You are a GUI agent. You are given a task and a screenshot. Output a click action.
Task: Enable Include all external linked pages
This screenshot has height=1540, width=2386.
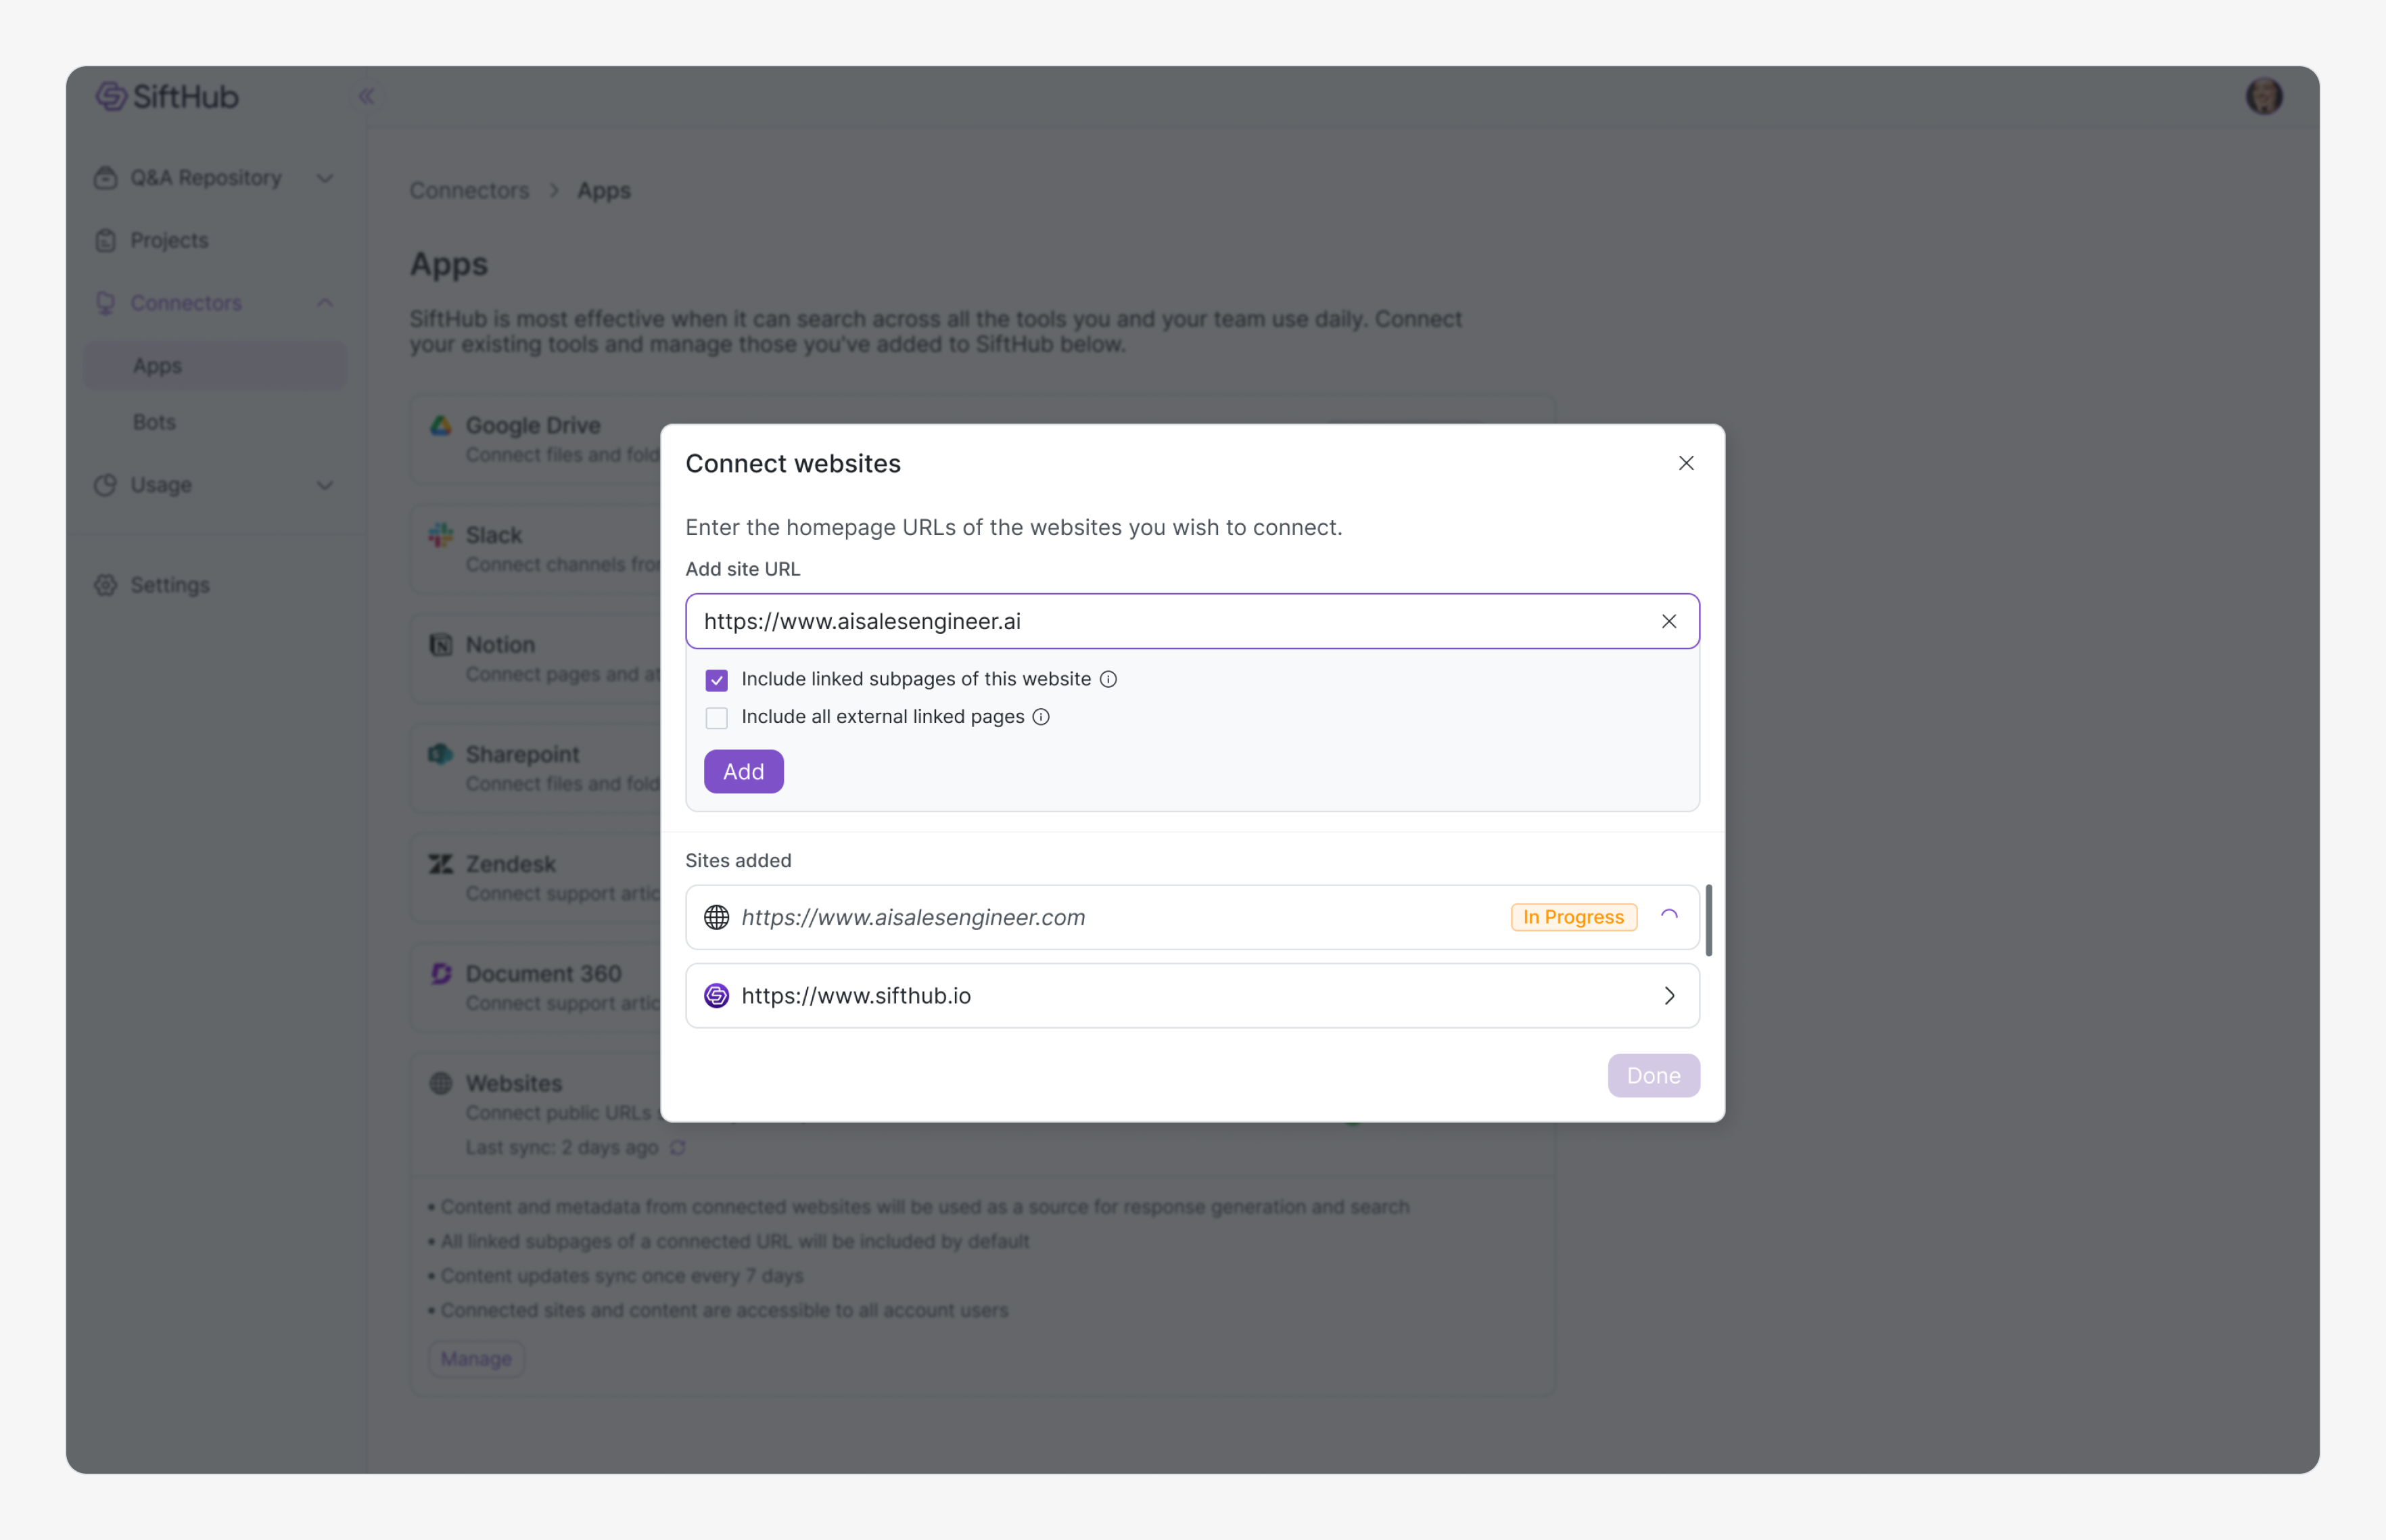[x=716, y=718]
